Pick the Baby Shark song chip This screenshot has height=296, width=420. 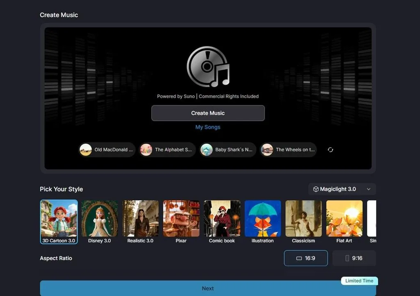(228, 149)
